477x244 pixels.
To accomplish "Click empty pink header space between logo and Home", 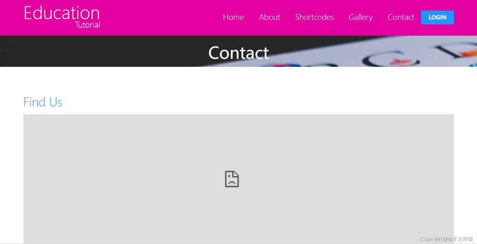I will (x=161, y=17).
